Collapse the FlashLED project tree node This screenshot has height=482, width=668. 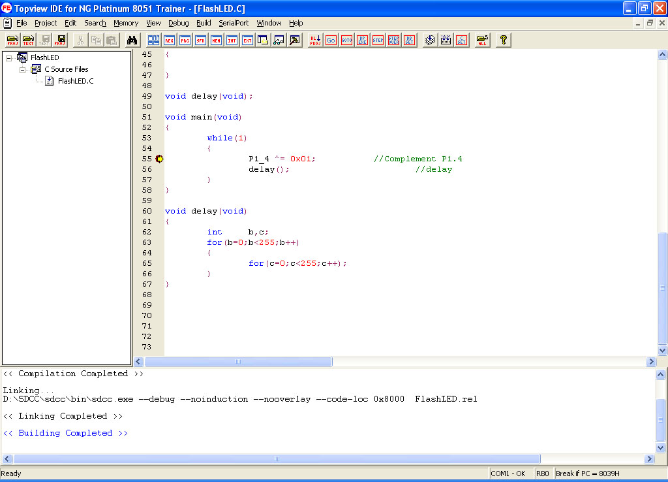tap(9, 57)
